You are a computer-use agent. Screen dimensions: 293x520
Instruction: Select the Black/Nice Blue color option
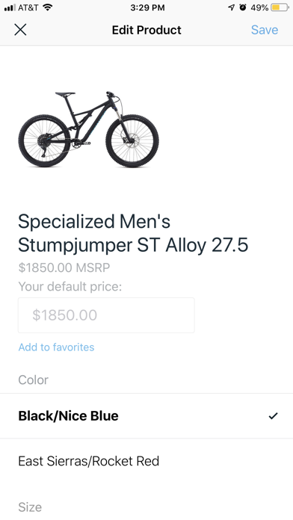click(x=146, y=416)
